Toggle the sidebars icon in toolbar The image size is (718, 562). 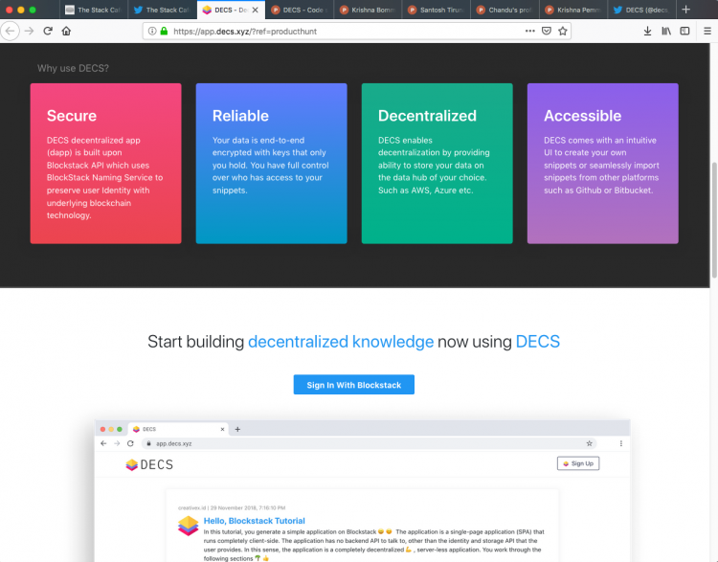pos(684,32)
